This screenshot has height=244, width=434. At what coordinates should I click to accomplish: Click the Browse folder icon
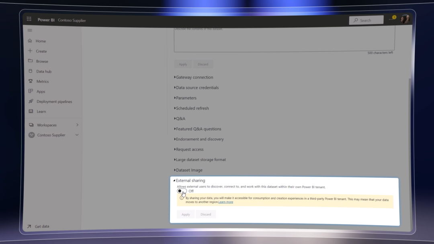31,61
